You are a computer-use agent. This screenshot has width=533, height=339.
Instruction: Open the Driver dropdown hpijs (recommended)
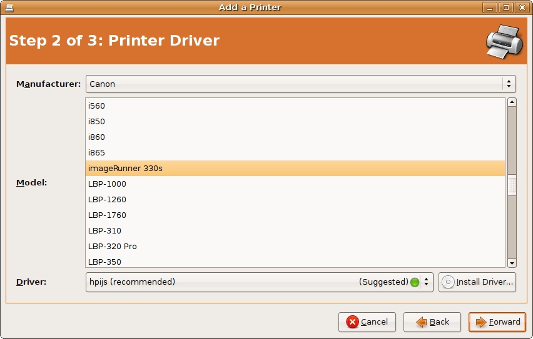tap(260, 282)
